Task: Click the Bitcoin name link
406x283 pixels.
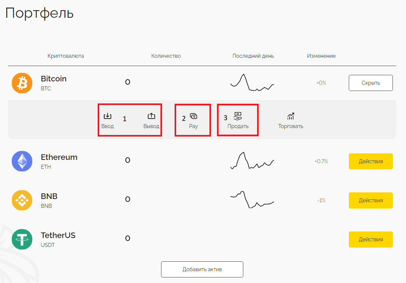Action: [54, 79]
